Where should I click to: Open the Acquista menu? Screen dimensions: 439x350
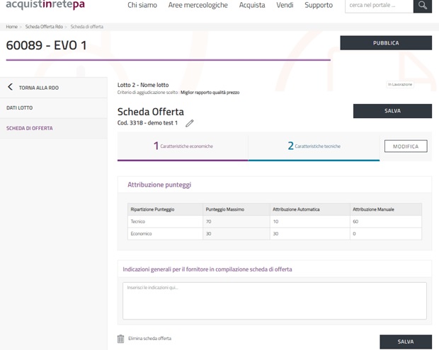(252, 6)
